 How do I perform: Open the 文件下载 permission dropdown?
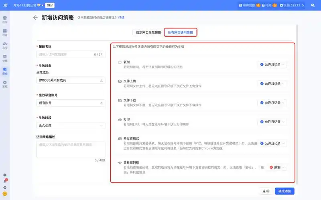pos(272,103)
